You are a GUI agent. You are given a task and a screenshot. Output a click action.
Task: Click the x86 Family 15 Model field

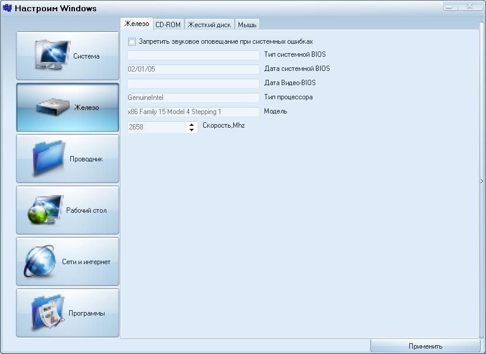193,112
